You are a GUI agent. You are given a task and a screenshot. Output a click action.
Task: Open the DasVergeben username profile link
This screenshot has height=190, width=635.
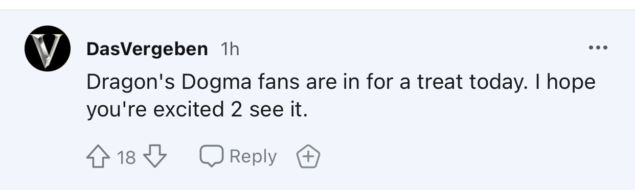point(147,49)
